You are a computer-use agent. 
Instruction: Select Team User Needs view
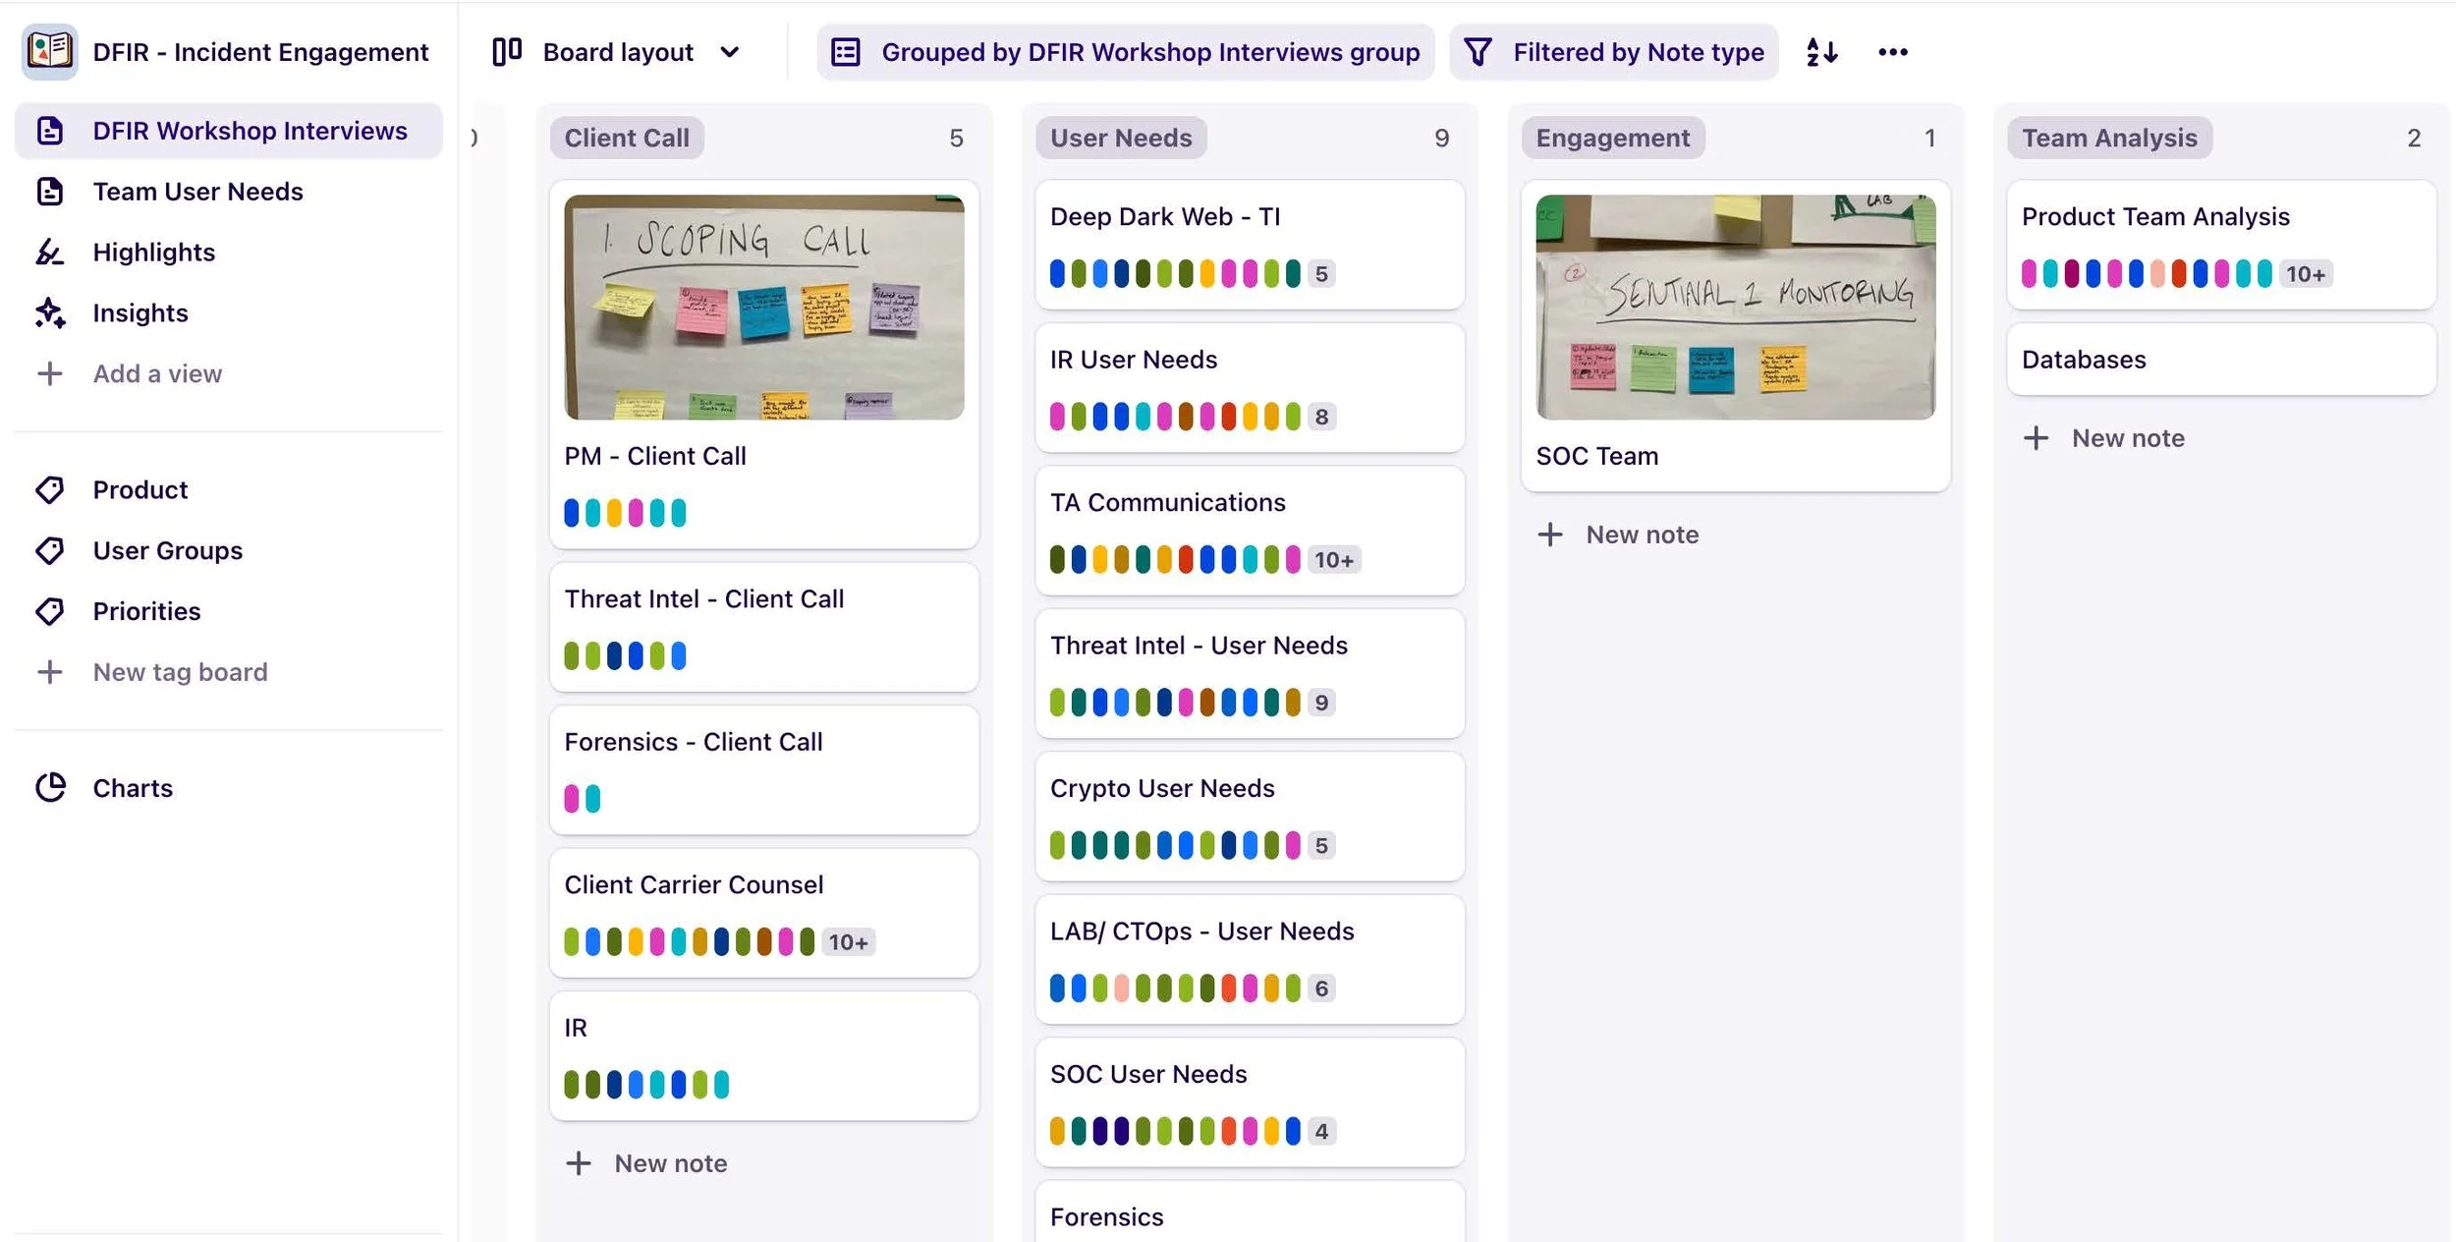pos(197,192)
